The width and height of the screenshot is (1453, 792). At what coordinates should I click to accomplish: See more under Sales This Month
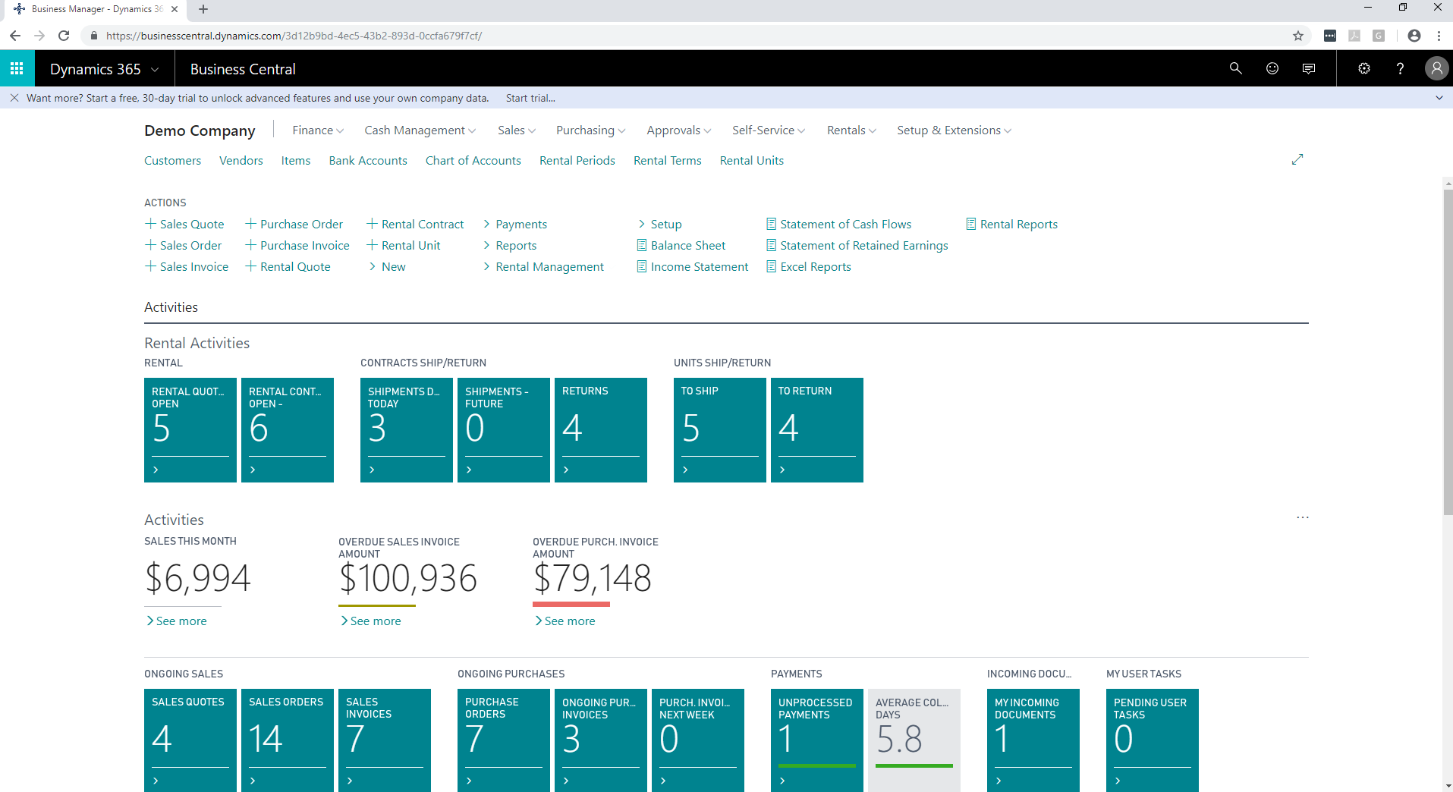[x=176, y=621]
